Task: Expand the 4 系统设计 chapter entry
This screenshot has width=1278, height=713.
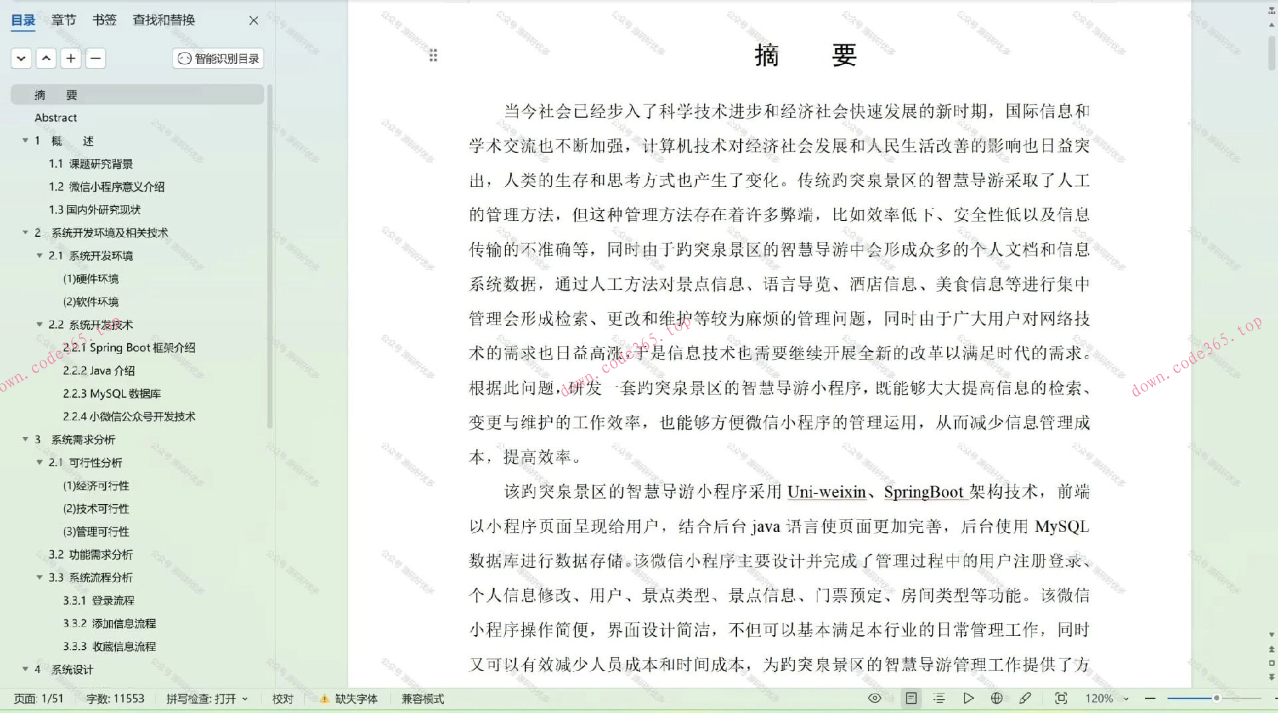Action: click(25, 669)
